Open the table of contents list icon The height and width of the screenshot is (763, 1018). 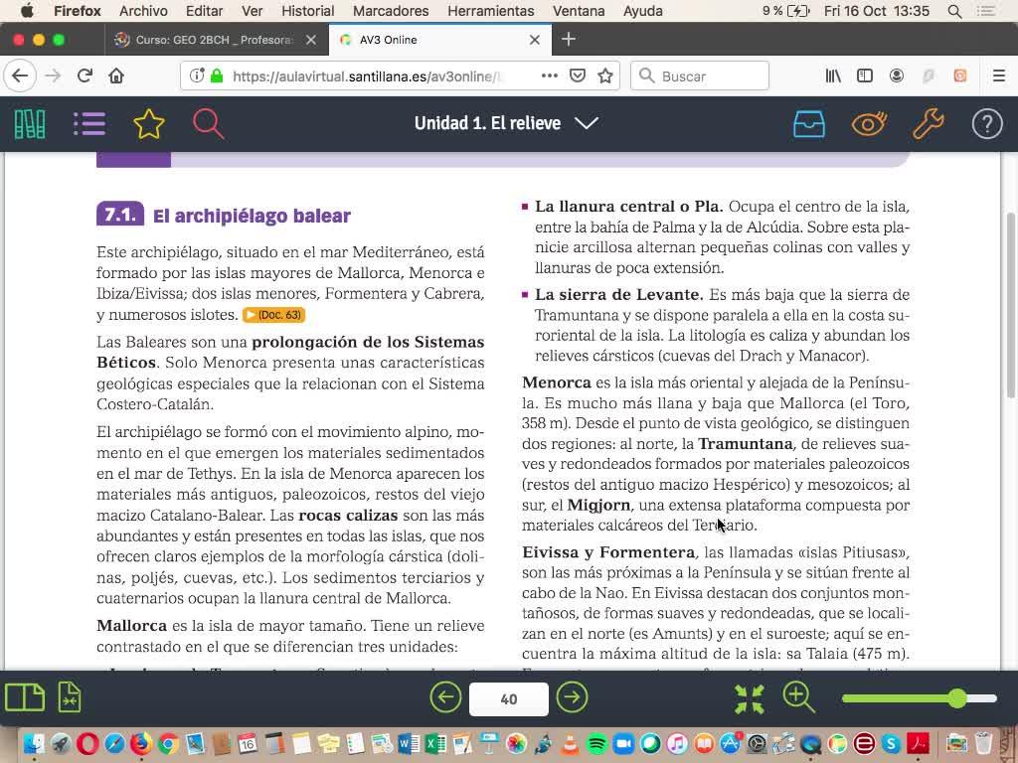pos(89,123)
